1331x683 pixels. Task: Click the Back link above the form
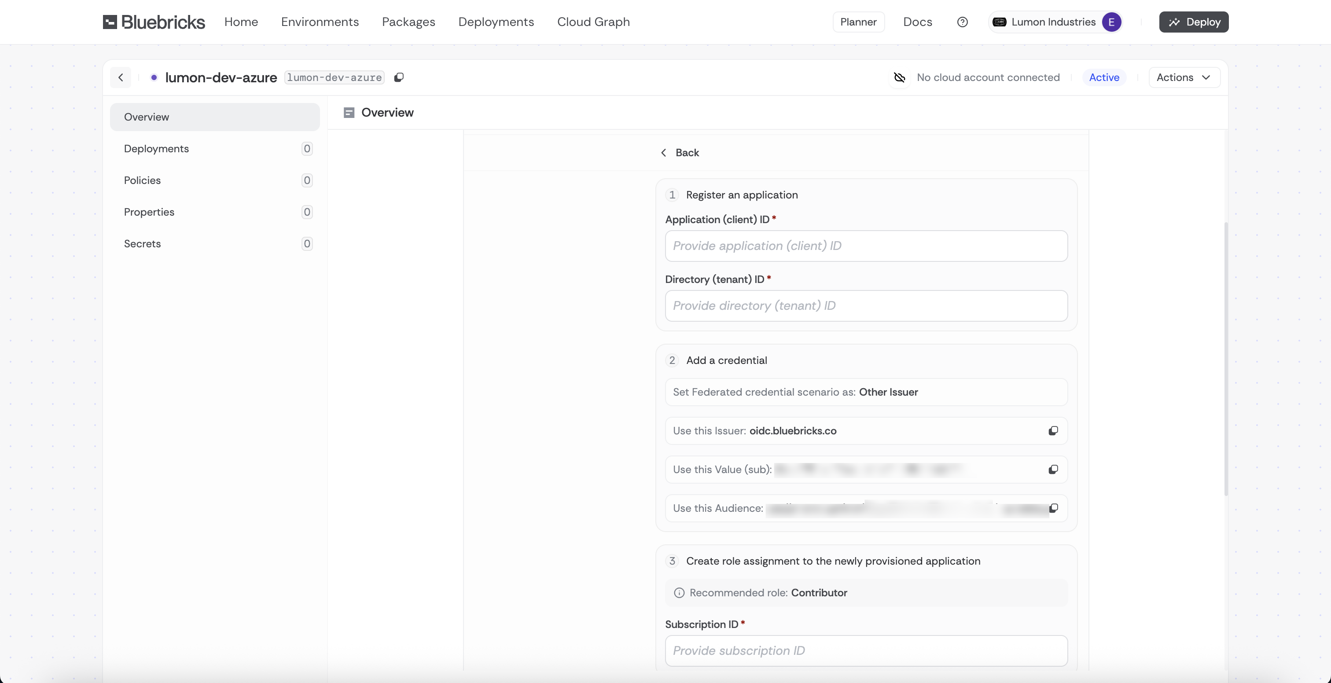(680, 152)
